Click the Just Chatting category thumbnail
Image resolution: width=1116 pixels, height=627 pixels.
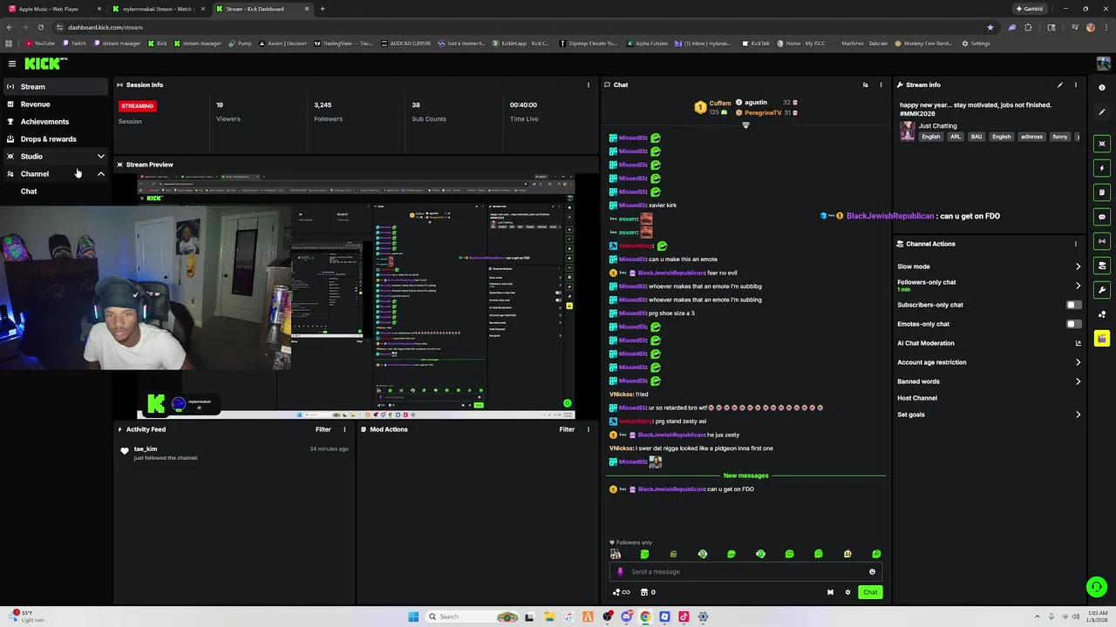908,131
